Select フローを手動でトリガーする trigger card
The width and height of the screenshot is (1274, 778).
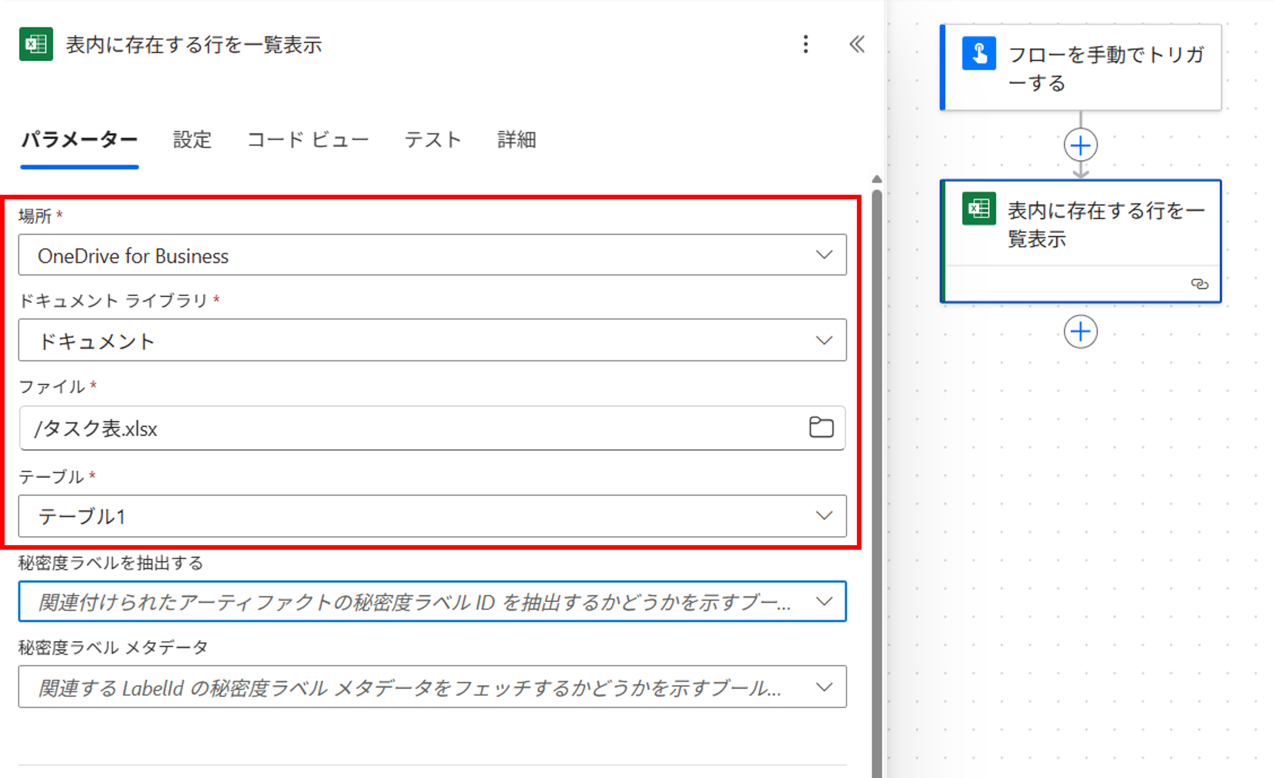(x=1081, y=67)
